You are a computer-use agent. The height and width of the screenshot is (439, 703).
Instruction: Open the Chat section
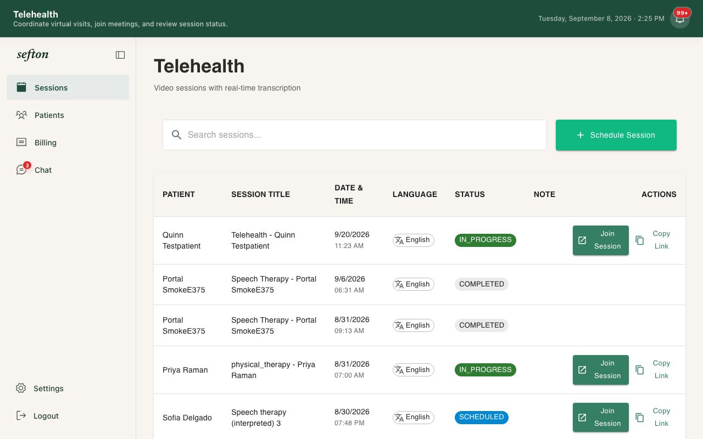tap(68, 170)
